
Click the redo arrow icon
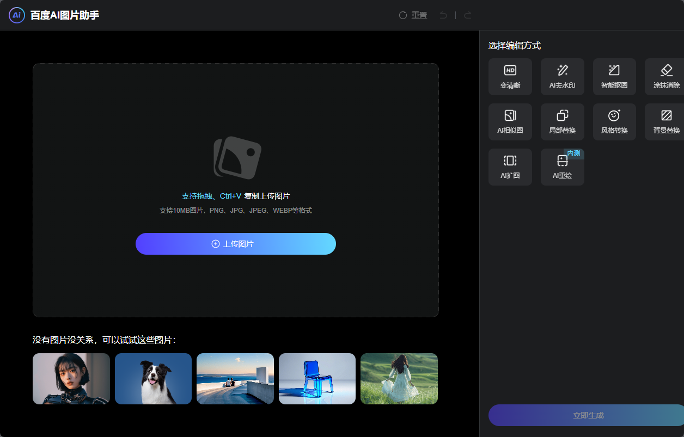coord(467,15)
